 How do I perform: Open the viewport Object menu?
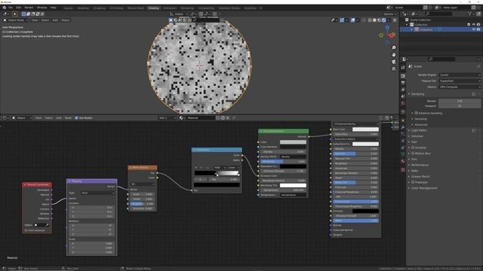point(66,20)
